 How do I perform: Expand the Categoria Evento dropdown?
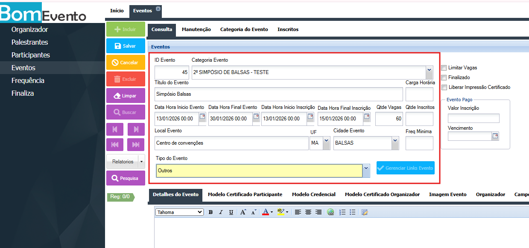pos(429,72)
